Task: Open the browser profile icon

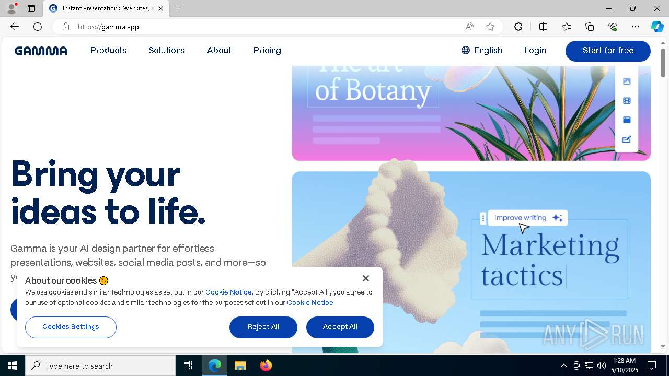Action: click(x=11, y=8)
